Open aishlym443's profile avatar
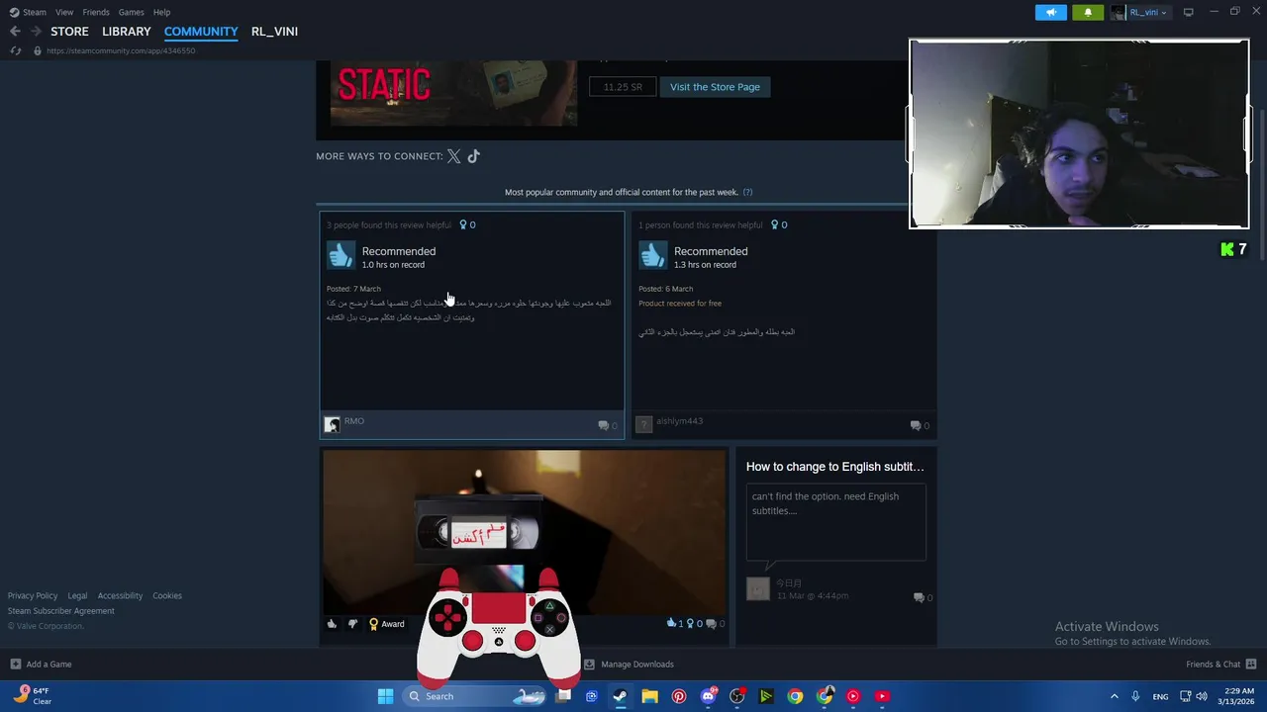Viewport: 1267px width, 712px height. [x=644, y=424]
